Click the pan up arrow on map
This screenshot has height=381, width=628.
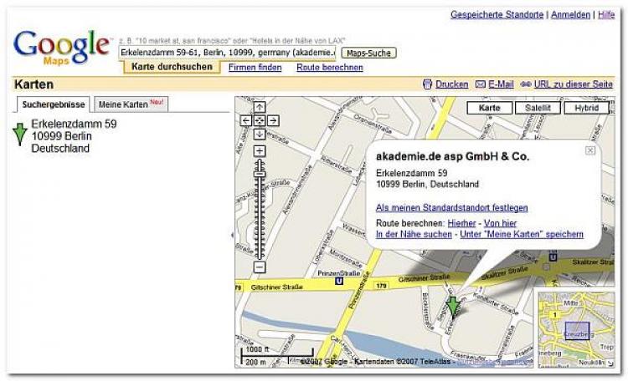click(x=260, y=108)
